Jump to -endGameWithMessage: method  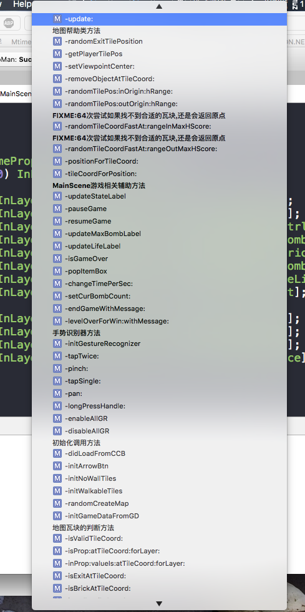pos(159,308)
